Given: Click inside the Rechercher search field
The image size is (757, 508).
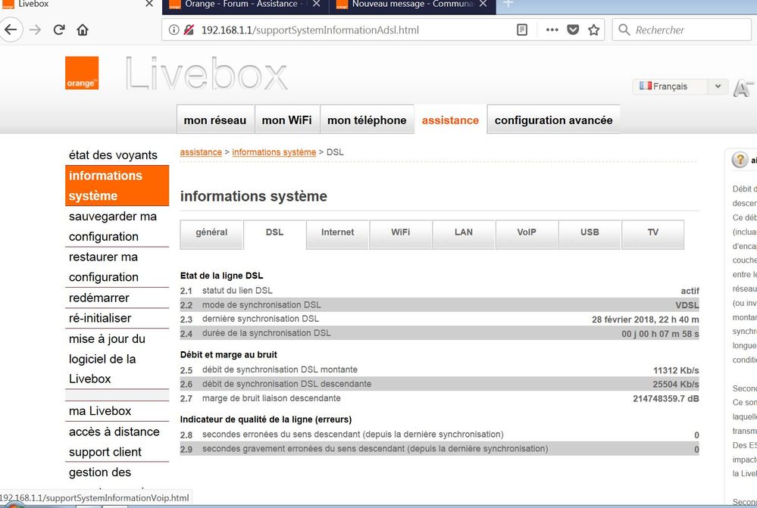Looking at the screenshot, I should tap(682, 30).
